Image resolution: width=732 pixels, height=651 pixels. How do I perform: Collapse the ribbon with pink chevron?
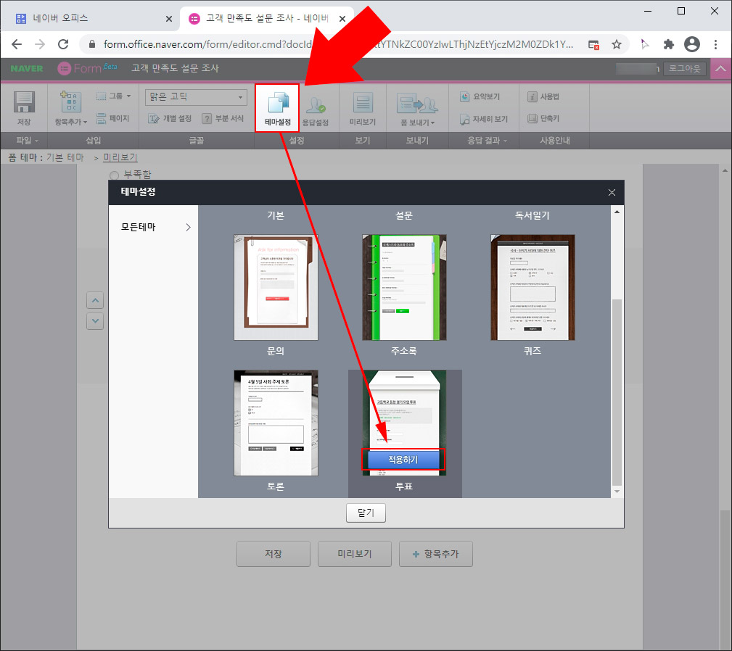point(721,69)
